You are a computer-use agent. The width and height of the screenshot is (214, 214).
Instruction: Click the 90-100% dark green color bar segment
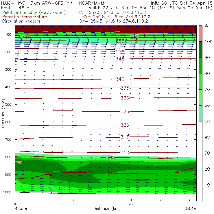coord(200,49)
